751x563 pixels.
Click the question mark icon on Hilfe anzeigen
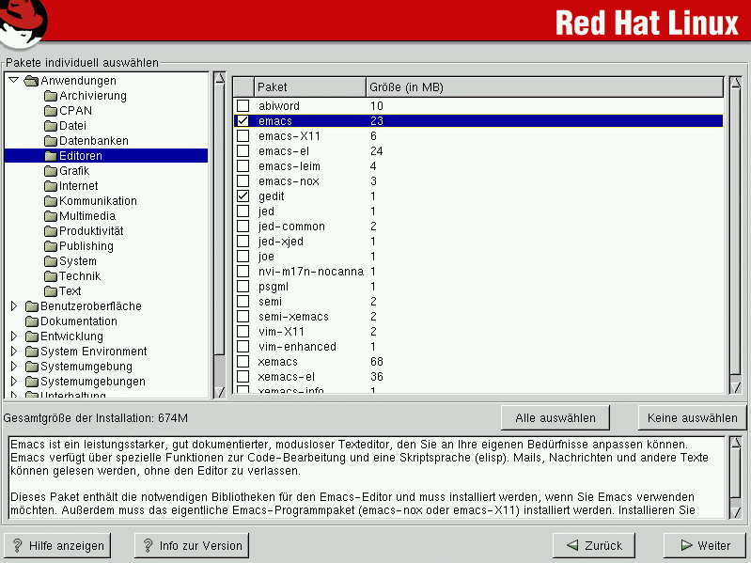(x=17, y=545)
